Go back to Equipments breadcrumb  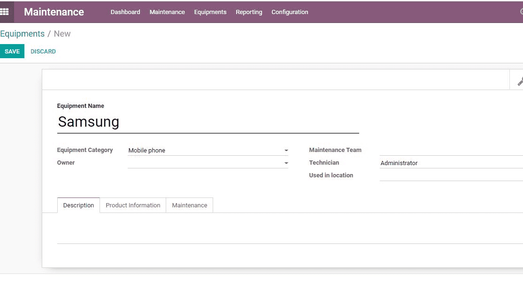[23, 34]
